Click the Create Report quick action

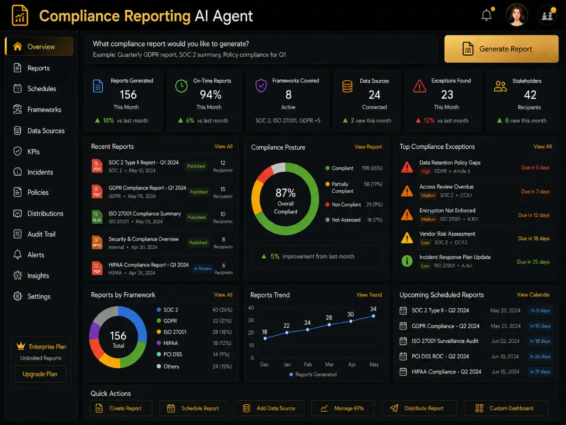click(x=121, y=408)
